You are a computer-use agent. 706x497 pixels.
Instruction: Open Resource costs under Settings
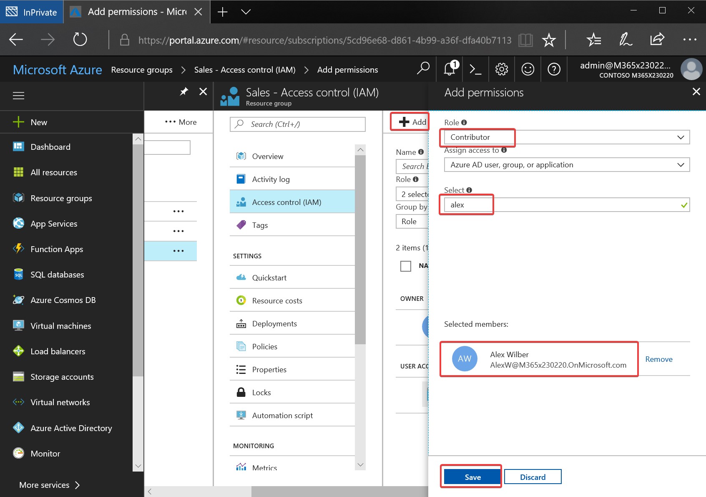pos(292,300)
